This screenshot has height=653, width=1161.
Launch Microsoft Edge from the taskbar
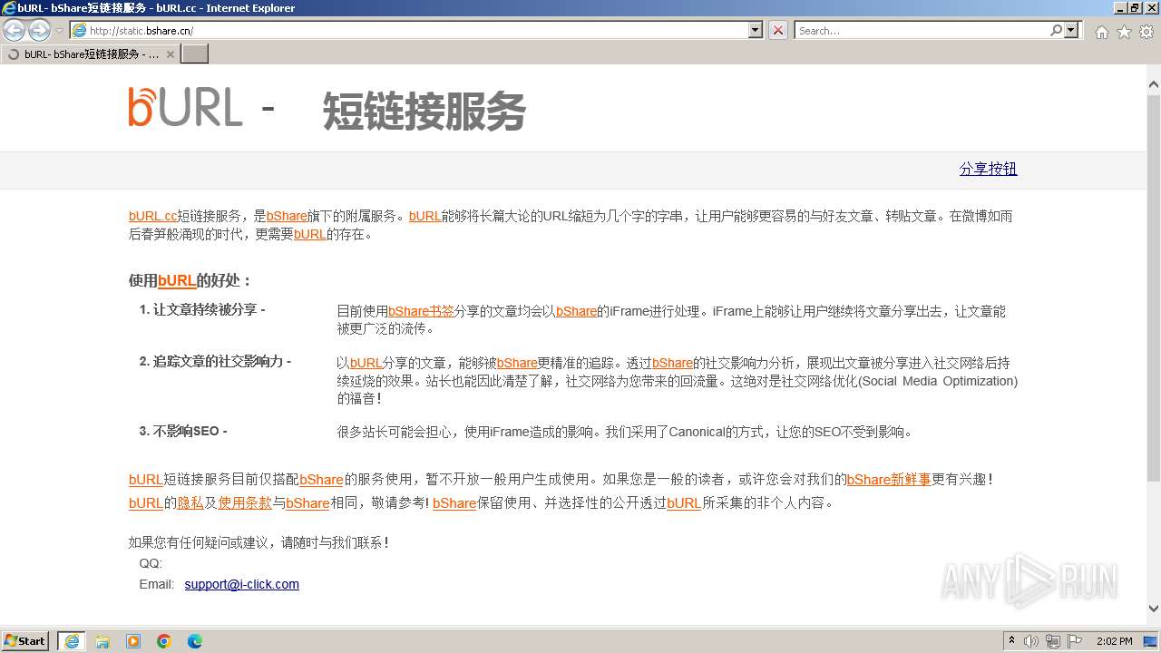195,641
